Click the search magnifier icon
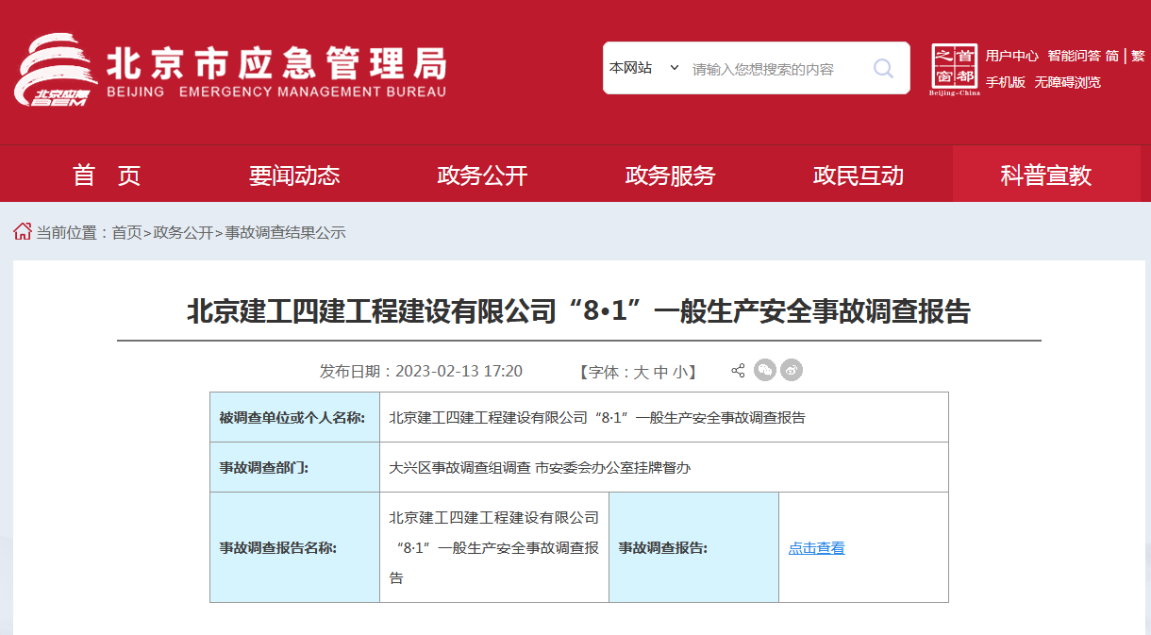The width and height of the screenshot is (1151, 635). pyautogui.click(x=883, y=68)
